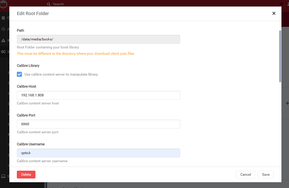Image resolution: width=289 pixels, height=188 pixels.
Task: Focus the top Search bar
Action: click(108, 4)
